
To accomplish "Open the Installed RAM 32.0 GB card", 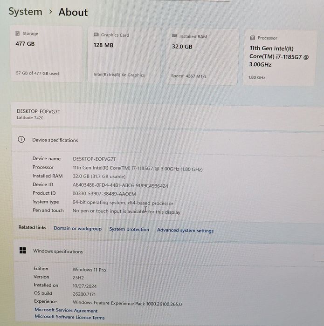I will click(202, 56).
